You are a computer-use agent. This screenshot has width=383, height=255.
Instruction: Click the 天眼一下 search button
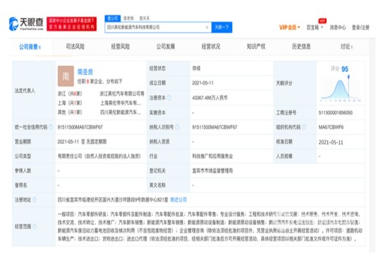222,27
